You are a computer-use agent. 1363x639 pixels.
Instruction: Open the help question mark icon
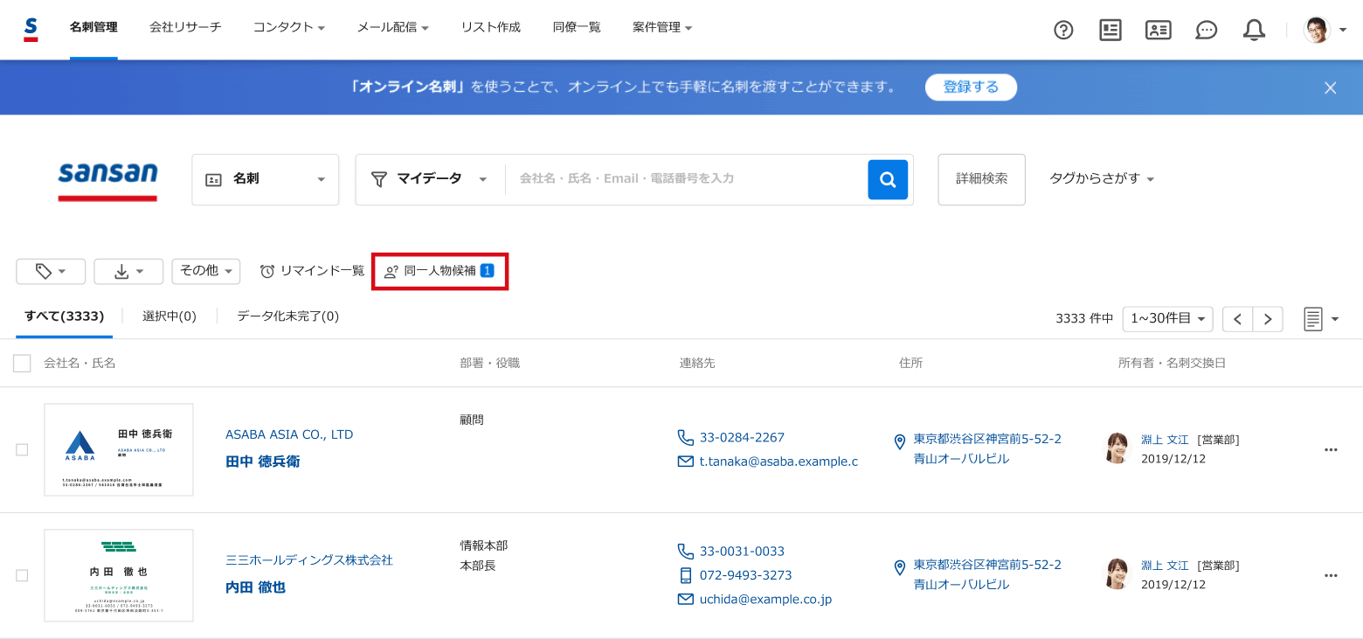[1063, 31]
